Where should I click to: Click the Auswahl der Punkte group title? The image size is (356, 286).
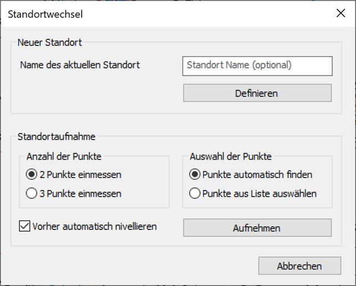pyautogui.click(x=230, y=156)
